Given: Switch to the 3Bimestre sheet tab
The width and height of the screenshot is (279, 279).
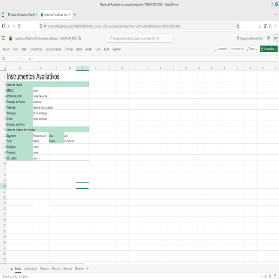Looking at the screenshot, I should tap(67, 268).
